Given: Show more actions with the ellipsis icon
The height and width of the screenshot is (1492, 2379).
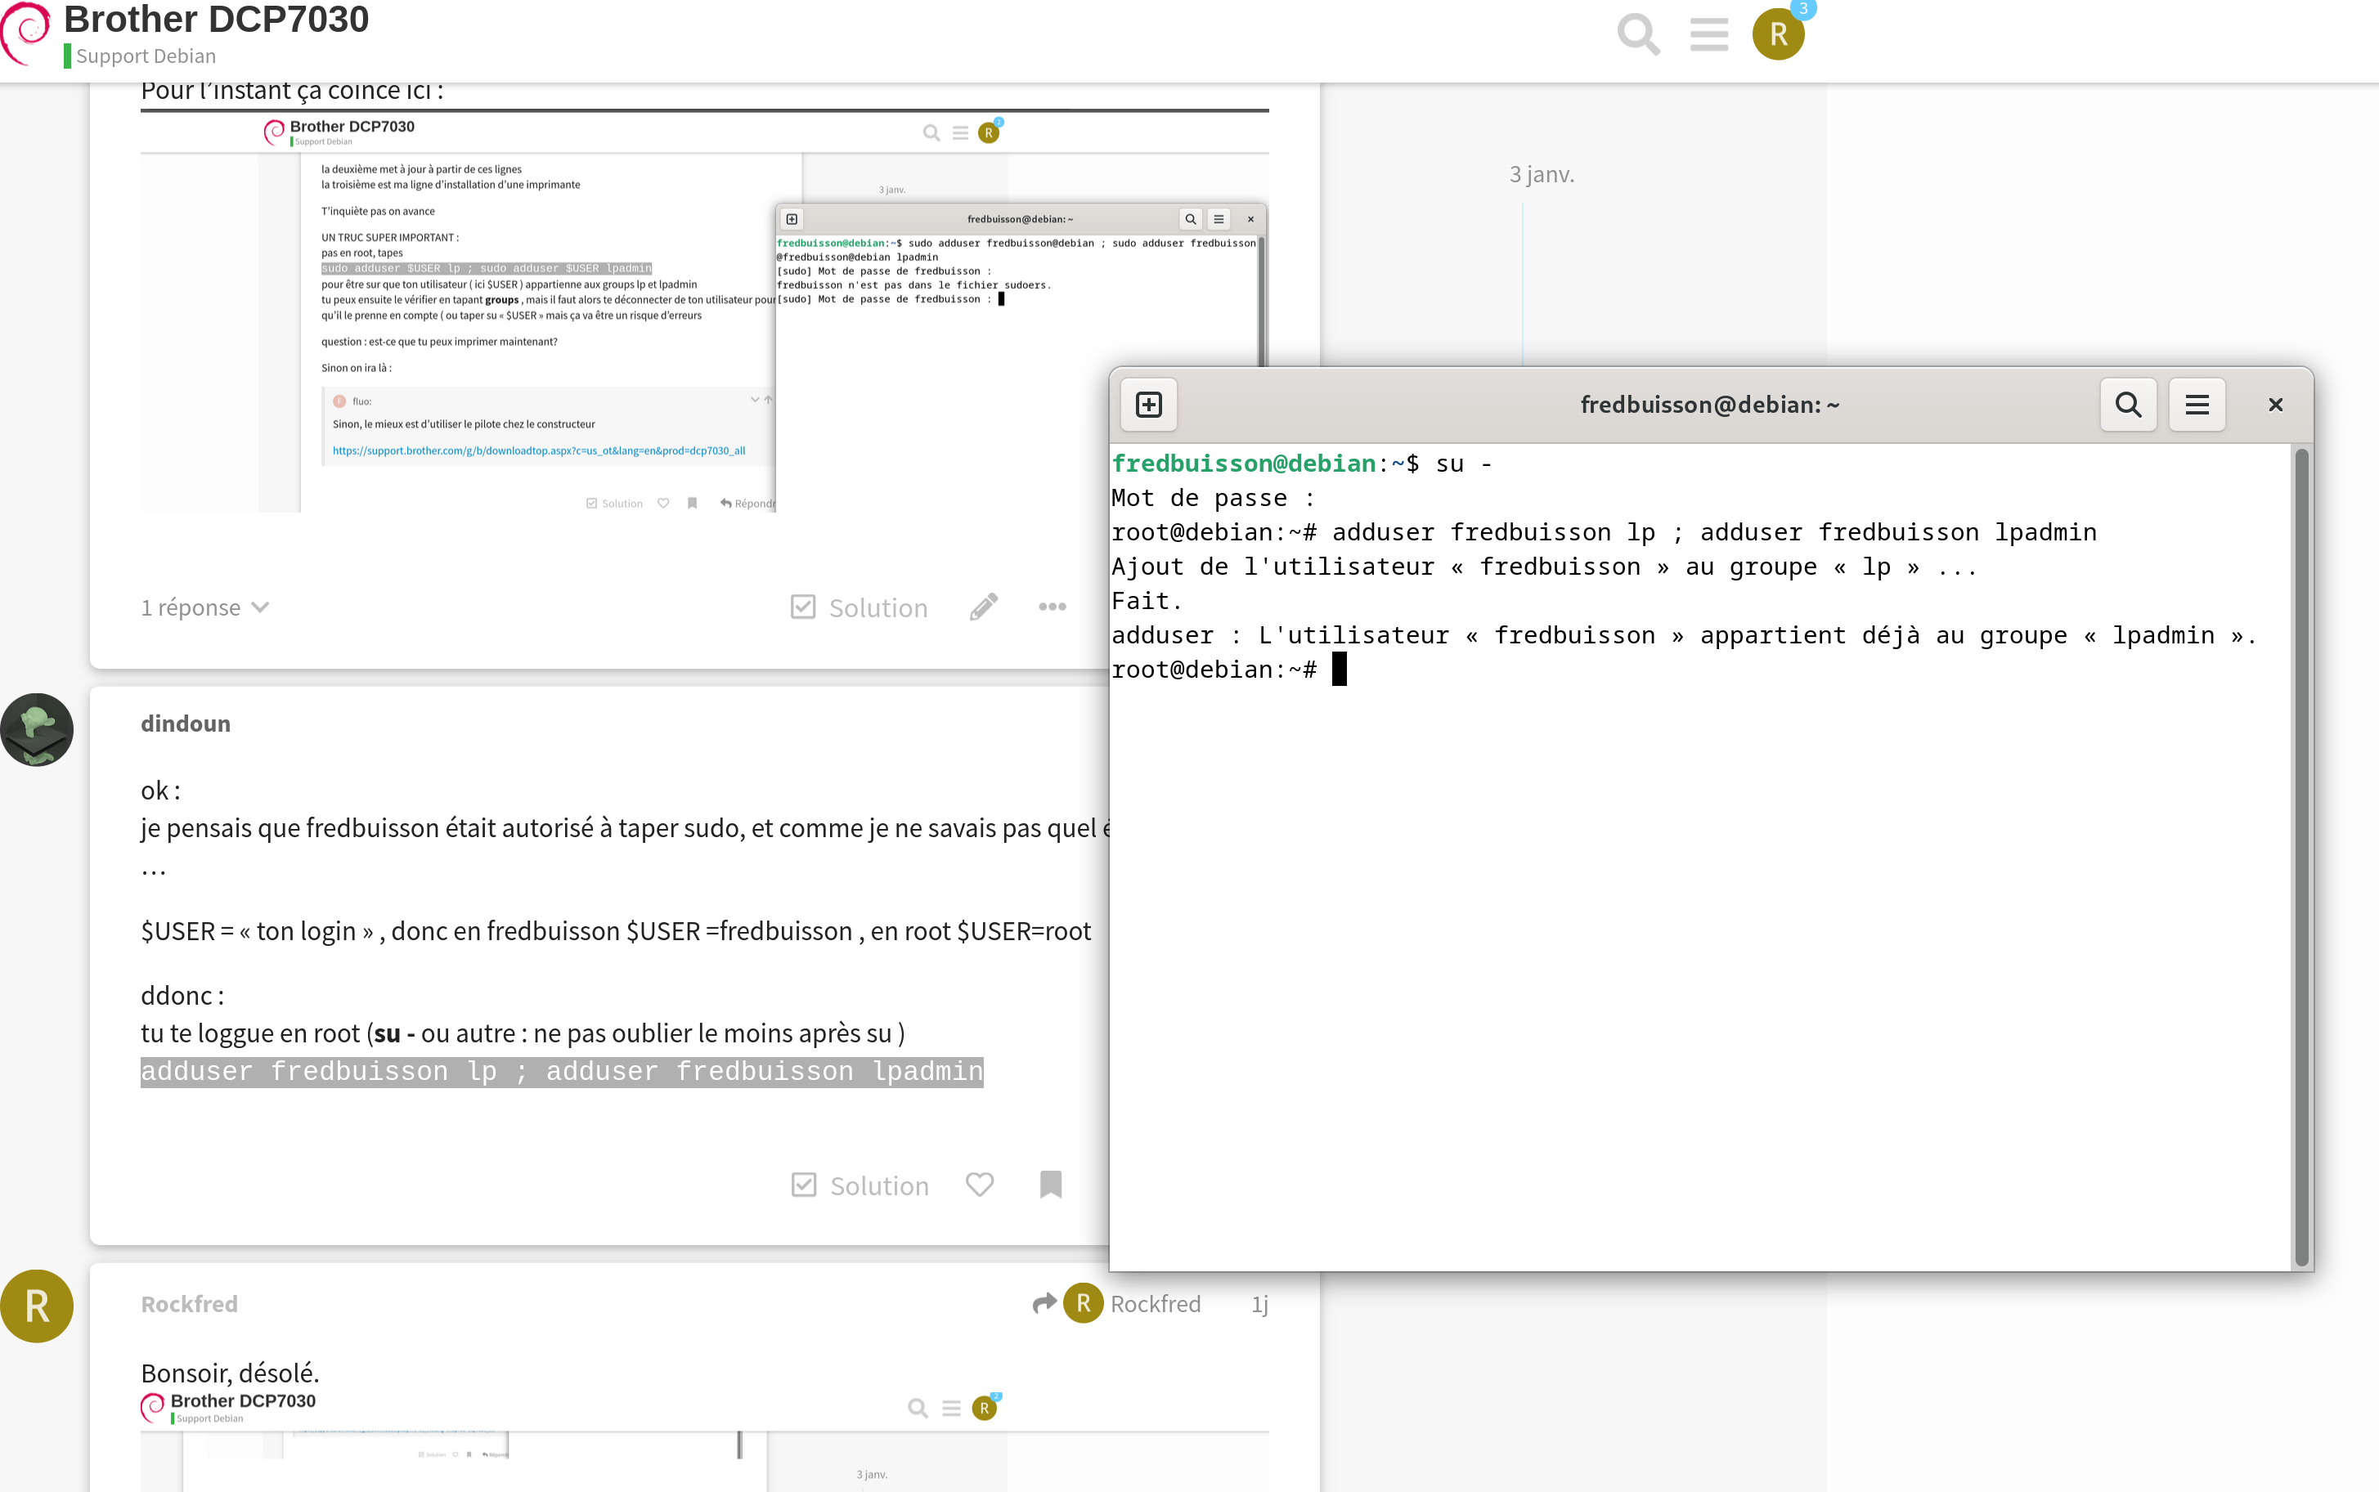Looking at the screenshot, I should click(1053, 607).
